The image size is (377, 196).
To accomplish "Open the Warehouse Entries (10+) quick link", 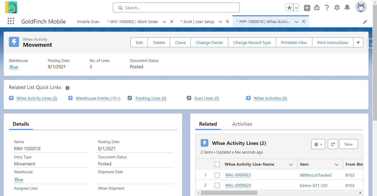I will tap(98, 98).
